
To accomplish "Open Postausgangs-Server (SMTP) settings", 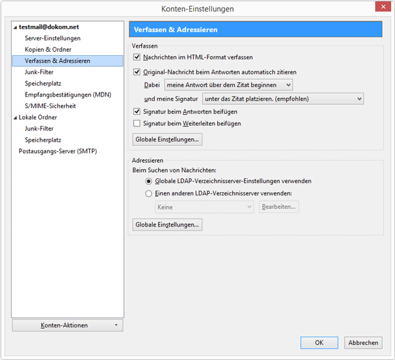I will [x=58, y=151].
